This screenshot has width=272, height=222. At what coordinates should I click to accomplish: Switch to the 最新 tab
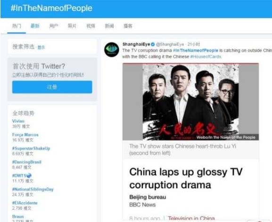click(35, 26)
